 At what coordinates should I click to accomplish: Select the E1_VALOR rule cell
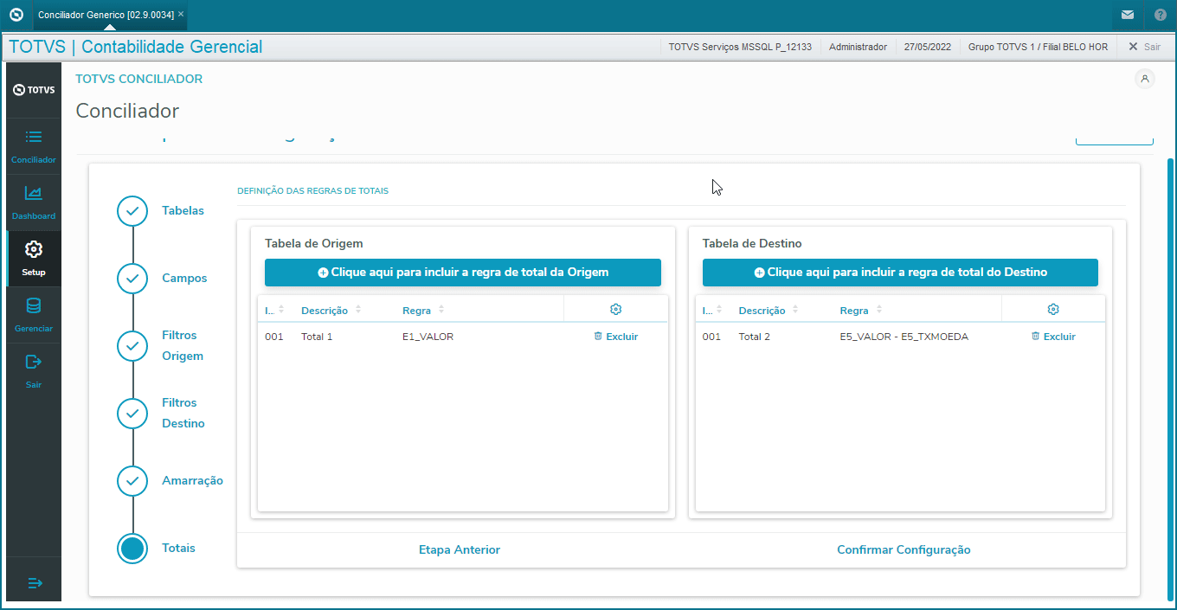pyautogui.click(x=428, y=337)
